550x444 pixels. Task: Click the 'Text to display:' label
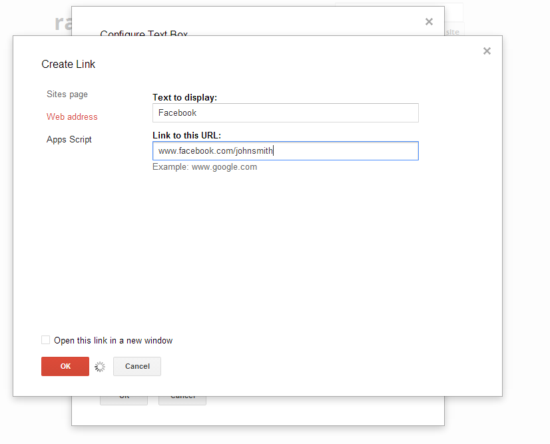[x=185, y=97]
